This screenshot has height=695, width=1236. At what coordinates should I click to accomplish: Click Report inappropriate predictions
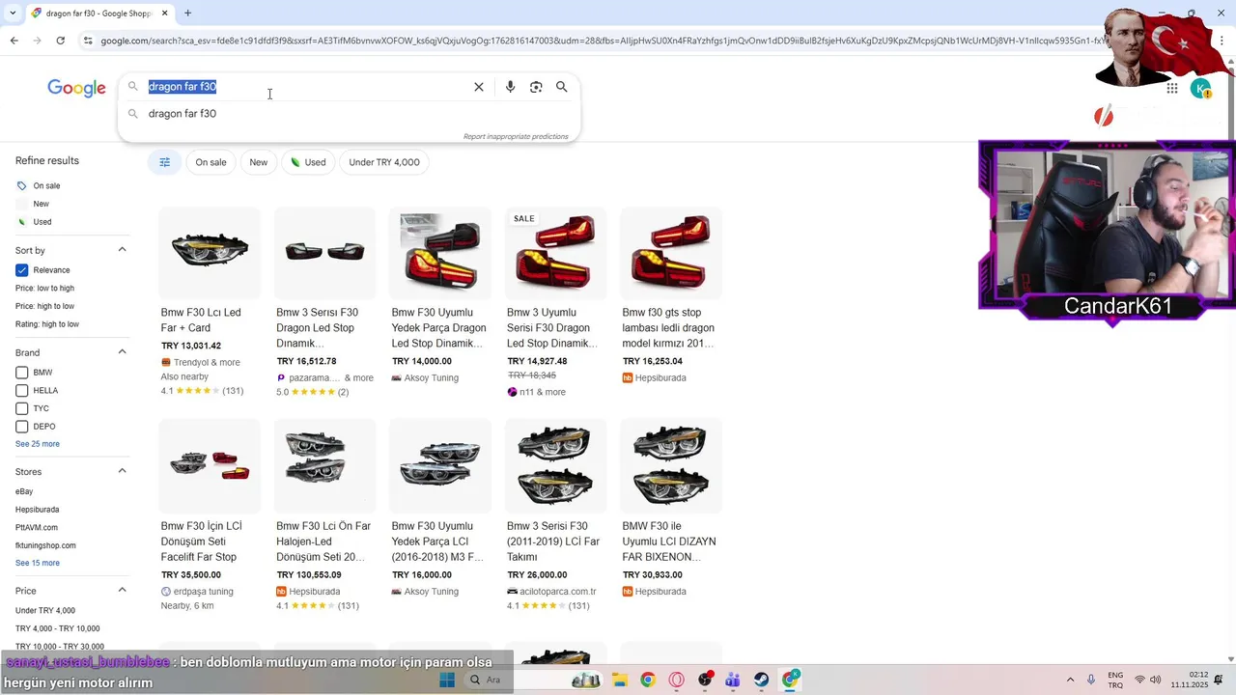tap(516, 137)
